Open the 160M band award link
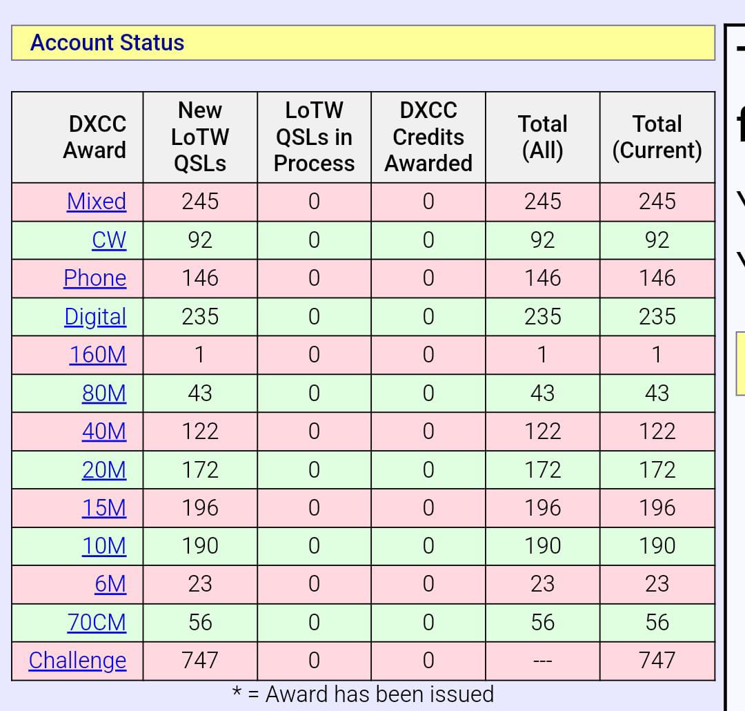The height and width of the screenshot is (711, 745). click(98, 355)
